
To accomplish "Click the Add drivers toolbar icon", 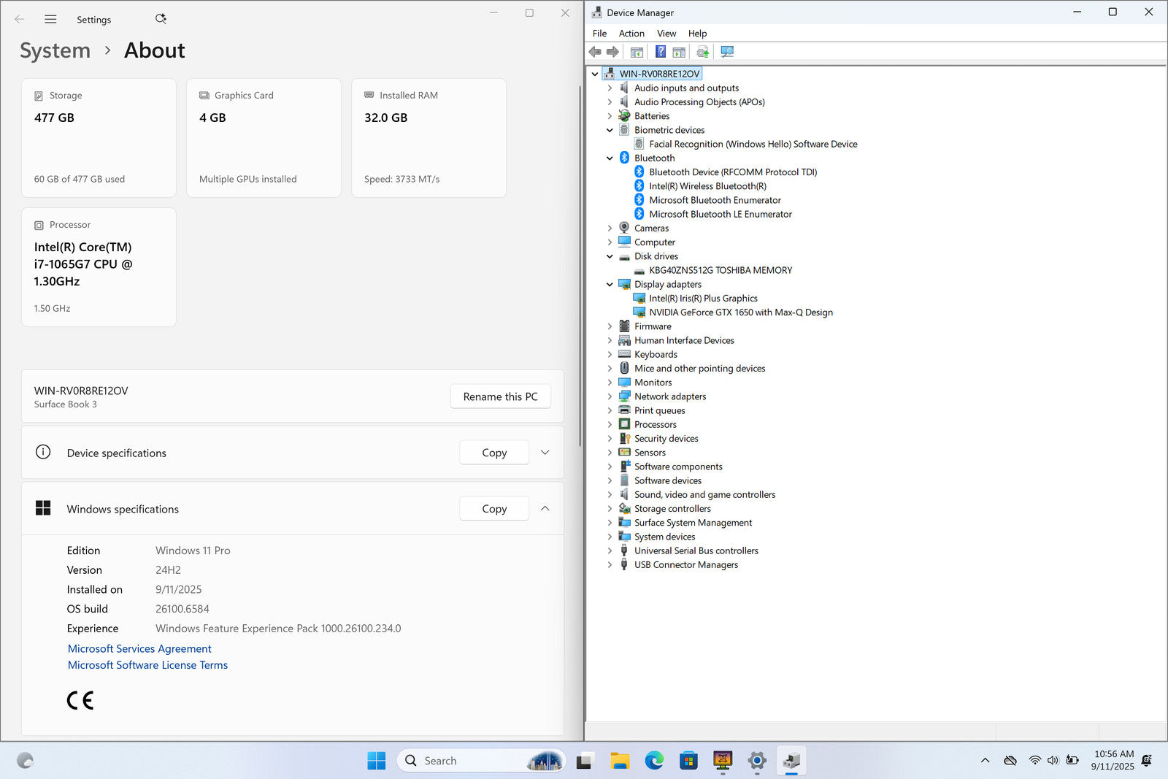I will click(702, 52).
